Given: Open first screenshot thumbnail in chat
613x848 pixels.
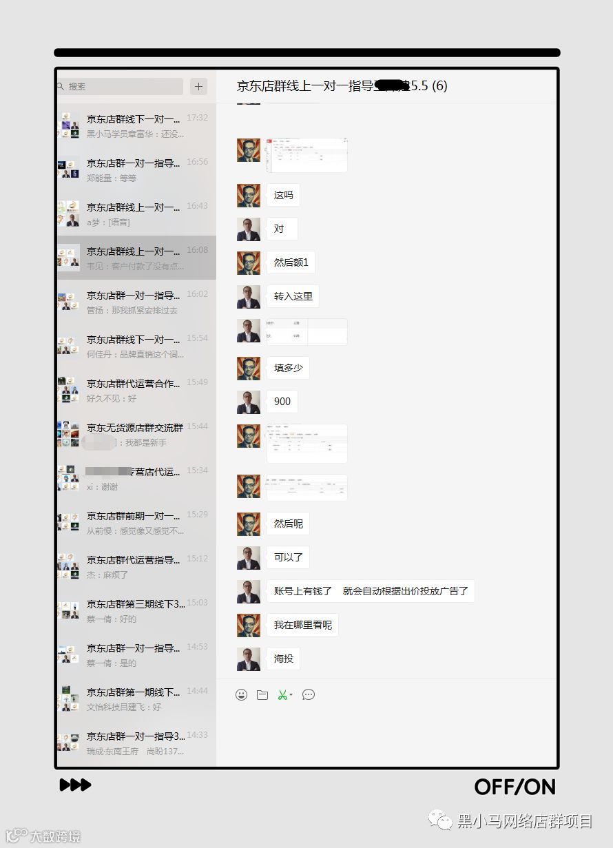Looking at the screenshot, I should point(306,155).
